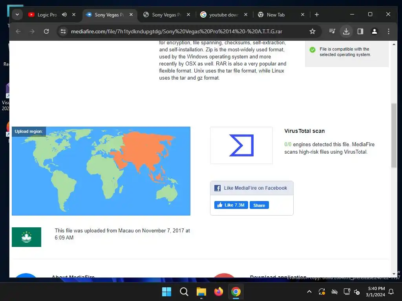Image resolution: width=402 pixels, height=301 pixels.
Task: Select the active Sony Vegas MediaFire tab
Action: (x=109, y=15)
